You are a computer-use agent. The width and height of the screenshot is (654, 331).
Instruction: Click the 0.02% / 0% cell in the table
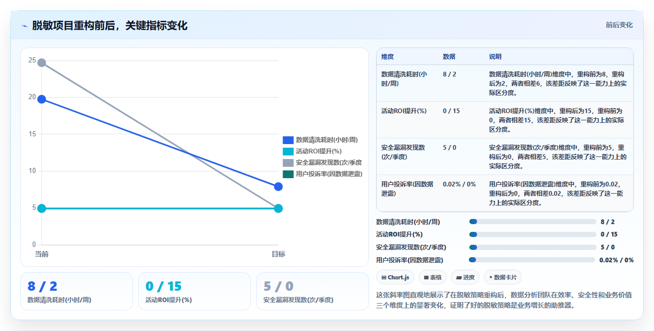pyautogui.click(x=459, y=184)
